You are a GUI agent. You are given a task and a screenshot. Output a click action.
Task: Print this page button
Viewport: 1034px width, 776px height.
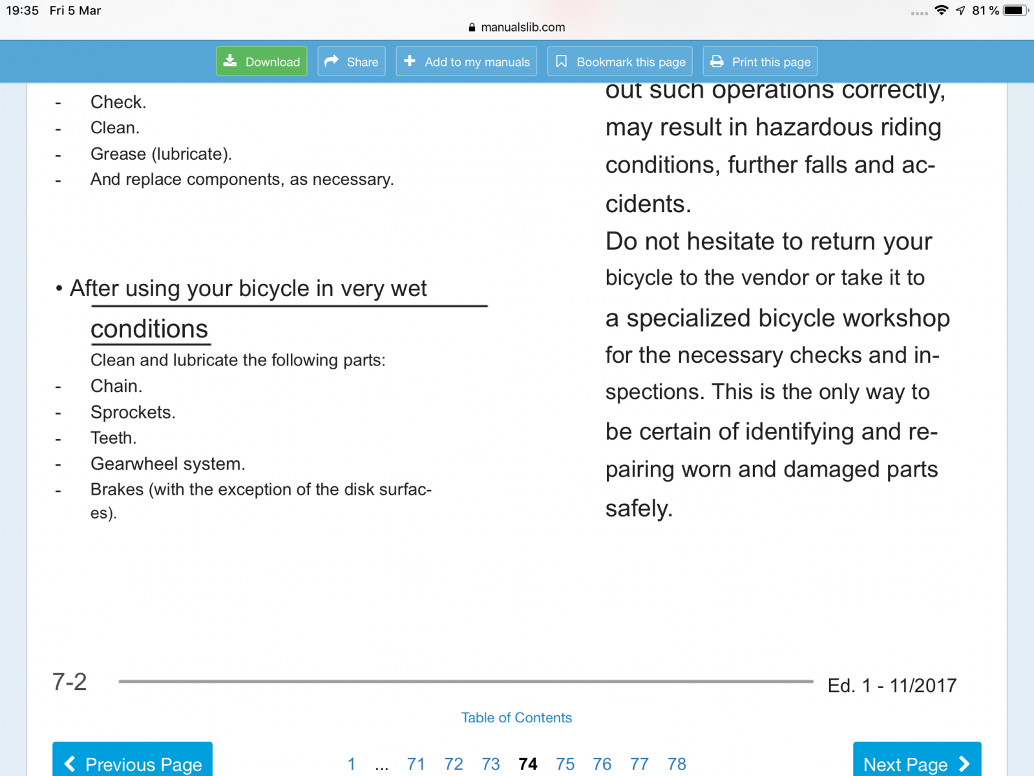(x=761, y=61)
